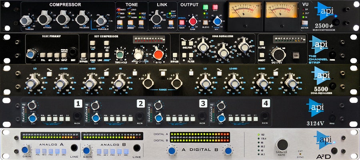
Task: Toggle the green IN button in Output section
Action: pos(206,7)
